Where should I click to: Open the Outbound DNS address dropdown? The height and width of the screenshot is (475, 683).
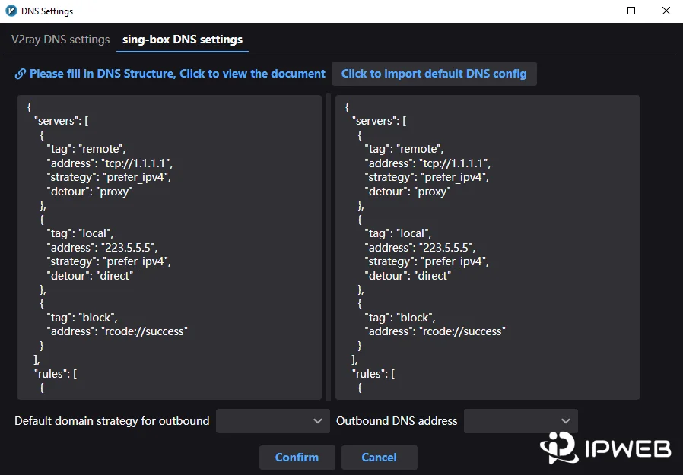pos(520,421)
